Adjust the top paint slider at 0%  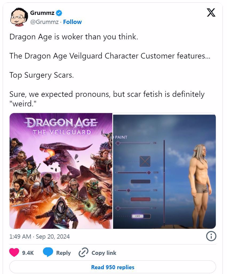(x=118, y=143)
